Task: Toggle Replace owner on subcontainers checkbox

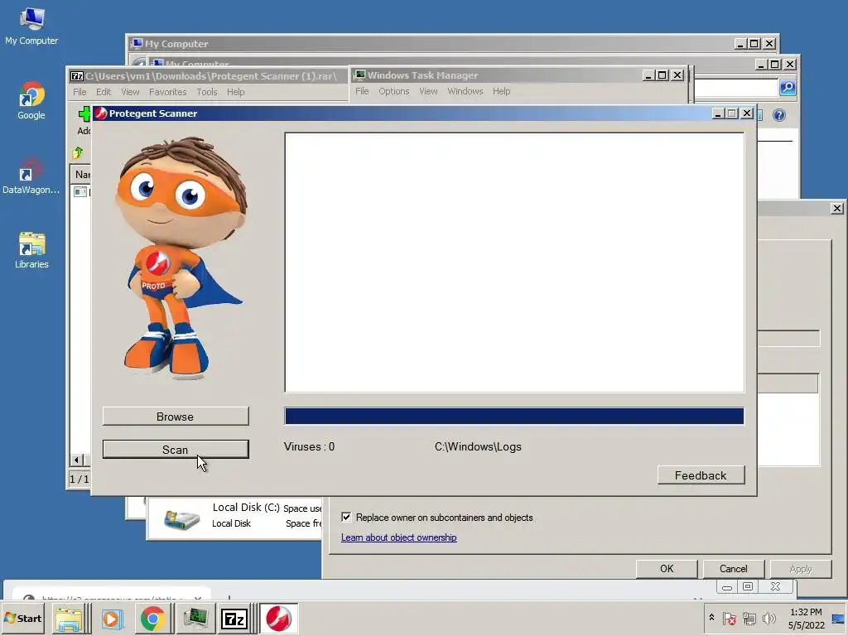Action: 346,517
